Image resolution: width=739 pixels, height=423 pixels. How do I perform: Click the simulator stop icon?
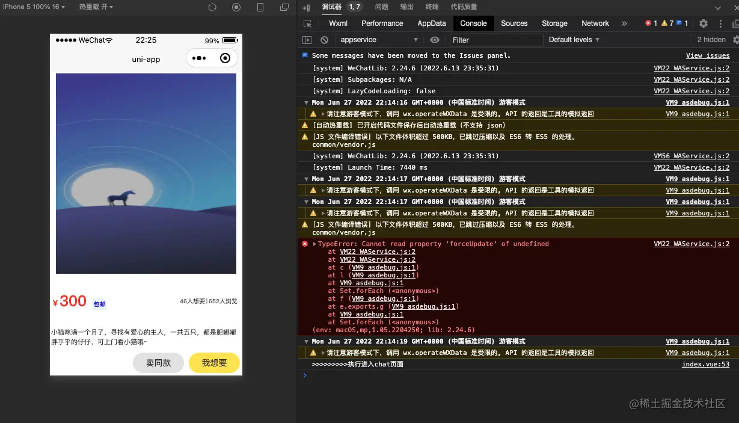tap(236, 7)
